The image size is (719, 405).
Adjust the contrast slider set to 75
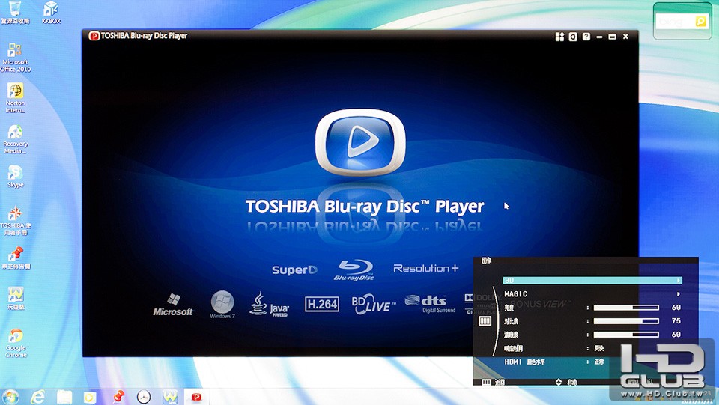point(626,321)
